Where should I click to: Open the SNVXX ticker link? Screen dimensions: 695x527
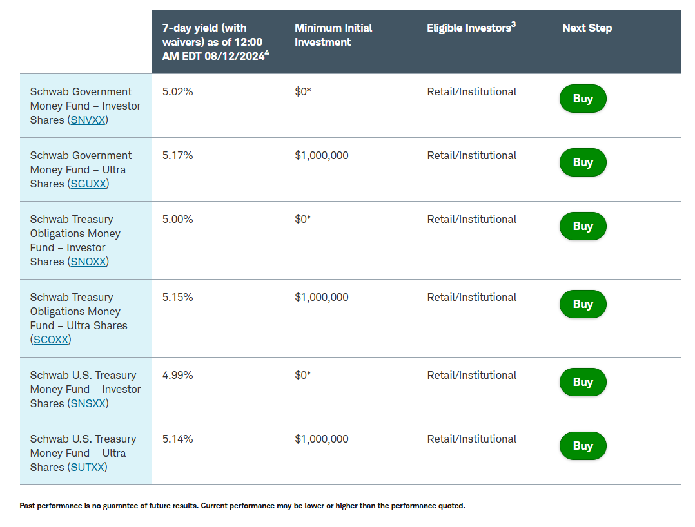[88, 120]
